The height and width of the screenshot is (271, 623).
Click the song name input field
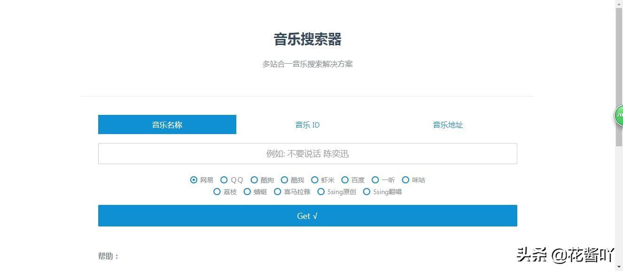[307, 153]
